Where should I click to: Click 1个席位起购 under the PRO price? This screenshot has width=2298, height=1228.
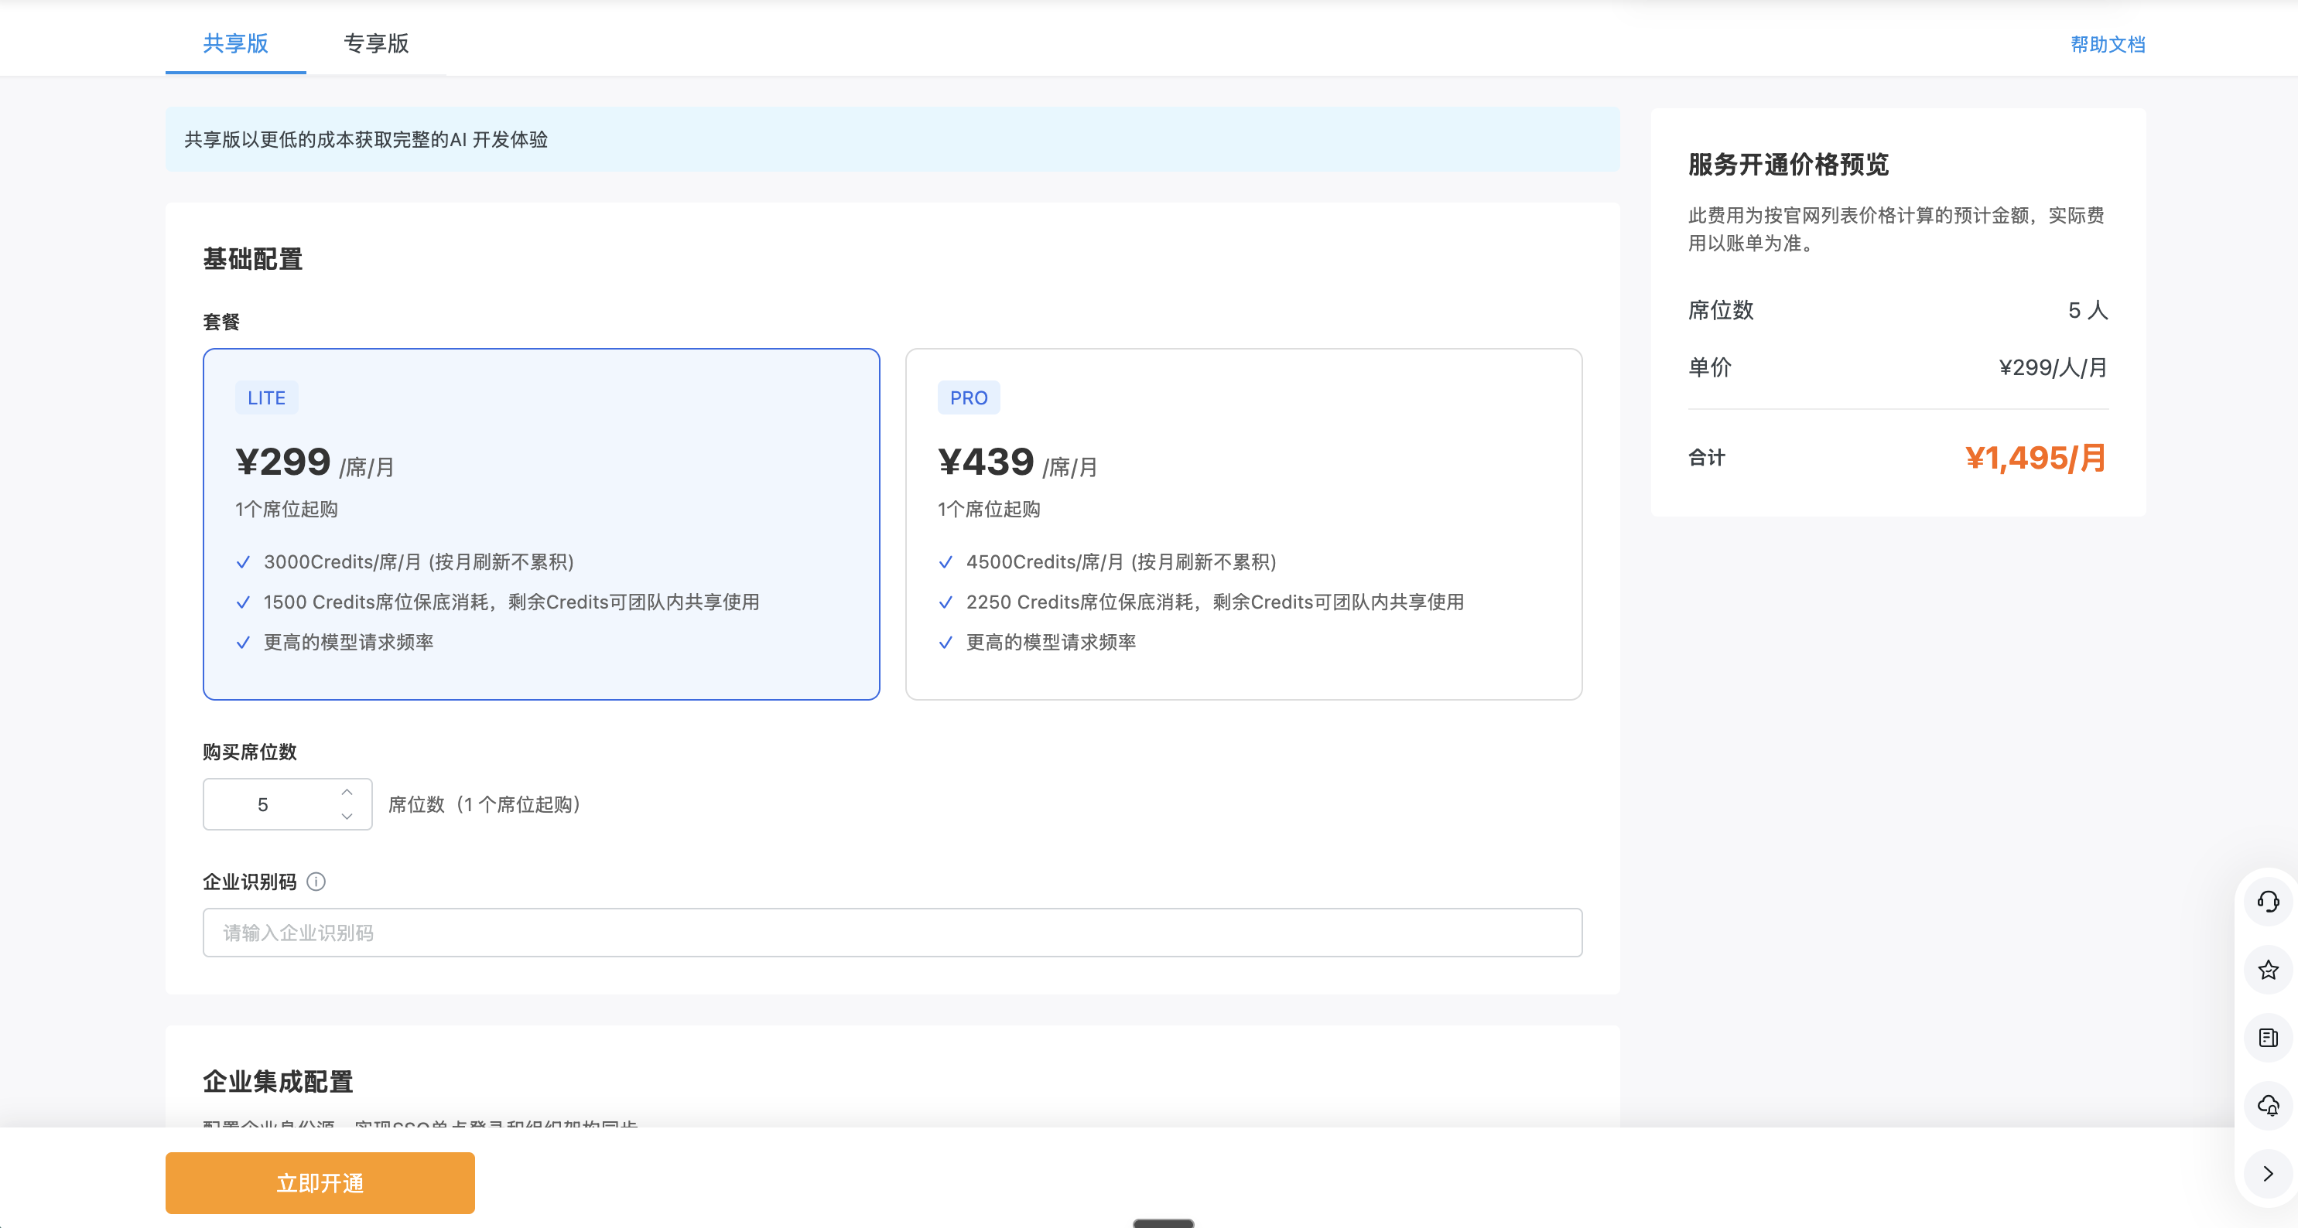pos(988,509)
